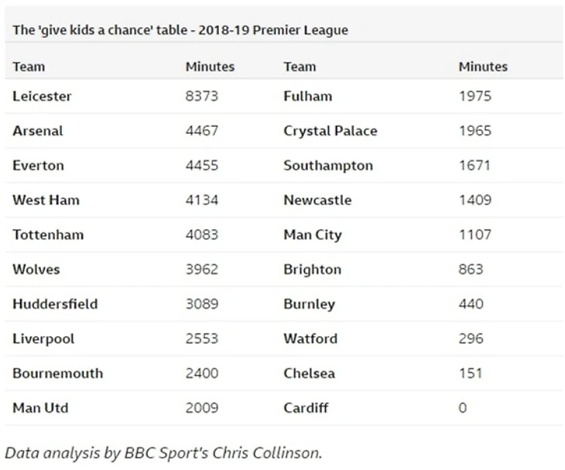This screenshot has height=470, width=565.
Task: Select the Huddersfield team cell
Action: pyautogui.click(x=55, y=304)
